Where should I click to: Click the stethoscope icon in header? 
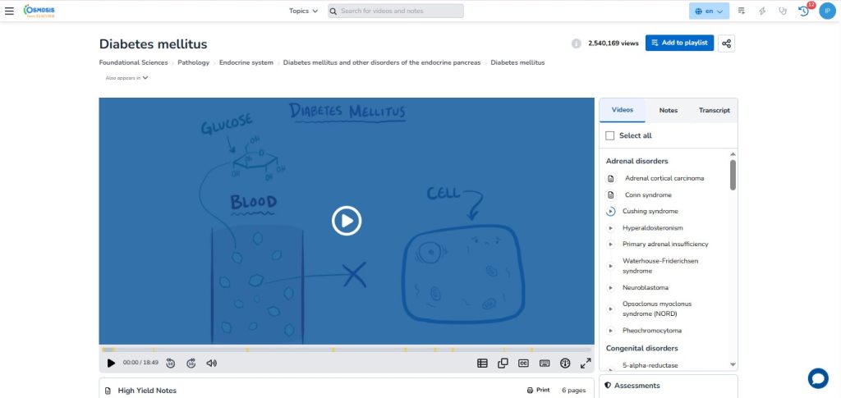click(783, 11)
